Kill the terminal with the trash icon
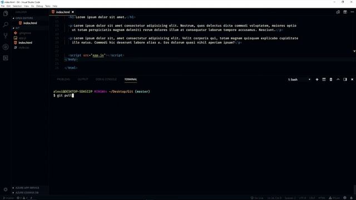 pos(331,79)
